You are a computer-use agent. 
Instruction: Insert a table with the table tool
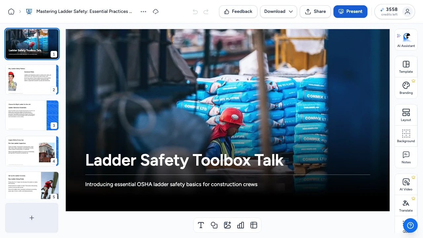coord(254,225)
